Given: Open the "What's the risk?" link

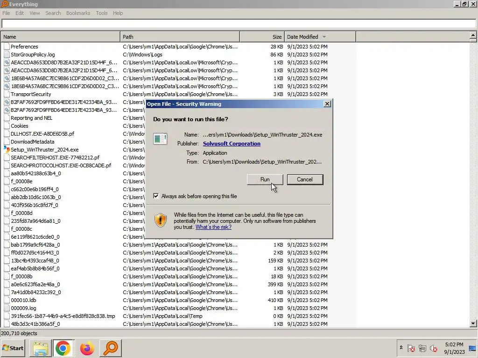Looking at the screenshot, I should pos(213,227).
